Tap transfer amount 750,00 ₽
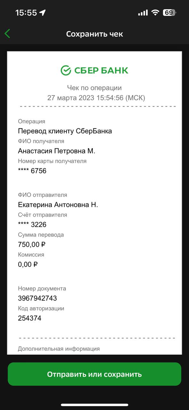The width and height of the screenshot is (189, 410). (x=32, y=245)
